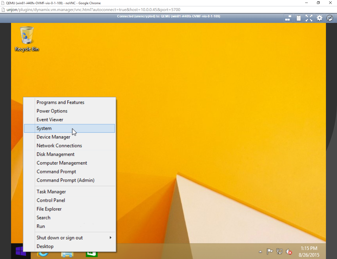Viewport: 337px width, 259px height.
Task: Open the noVNC clipboard panel
Action: (299, 18)
